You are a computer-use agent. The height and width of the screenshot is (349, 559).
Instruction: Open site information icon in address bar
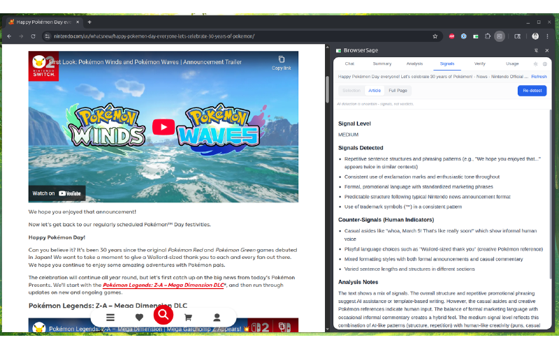[x=48, y=36]
